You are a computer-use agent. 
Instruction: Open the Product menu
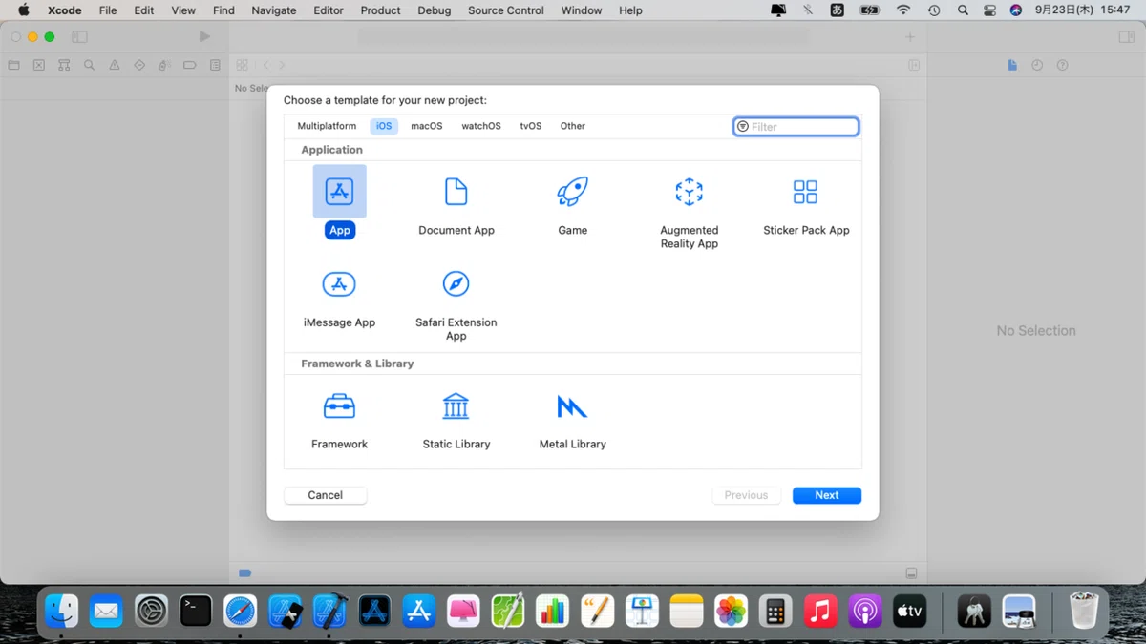click(x=381, y=10)
